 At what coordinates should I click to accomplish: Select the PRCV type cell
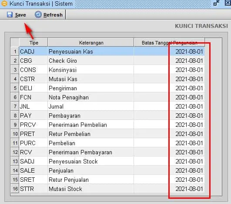tap(33, 125)
